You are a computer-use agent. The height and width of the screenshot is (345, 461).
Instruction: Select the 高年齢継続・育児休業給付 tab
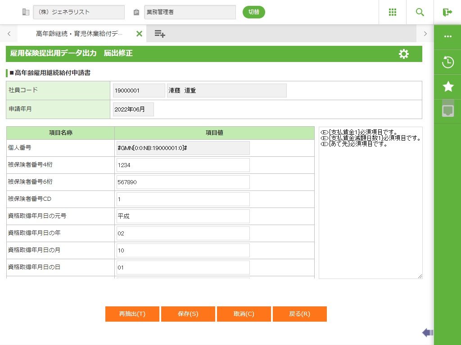(x=79, y=34)
